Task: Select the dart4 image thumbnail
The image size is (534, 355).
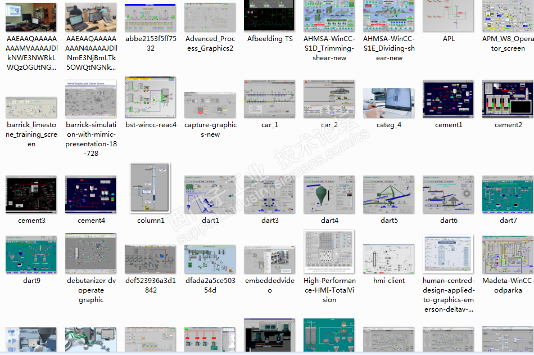Action: (329, 195)
